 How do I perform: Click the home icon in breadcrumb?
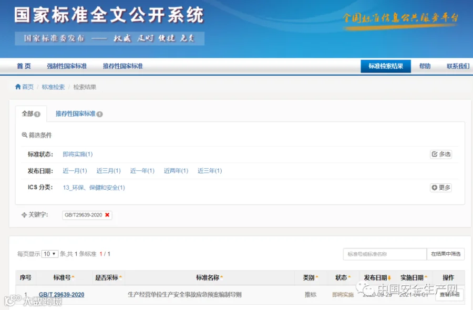(x=18, y=87)
